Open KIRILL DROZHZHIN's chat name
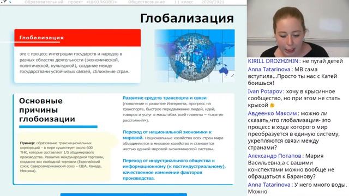349x196 pixels. (x=273, y=61)
